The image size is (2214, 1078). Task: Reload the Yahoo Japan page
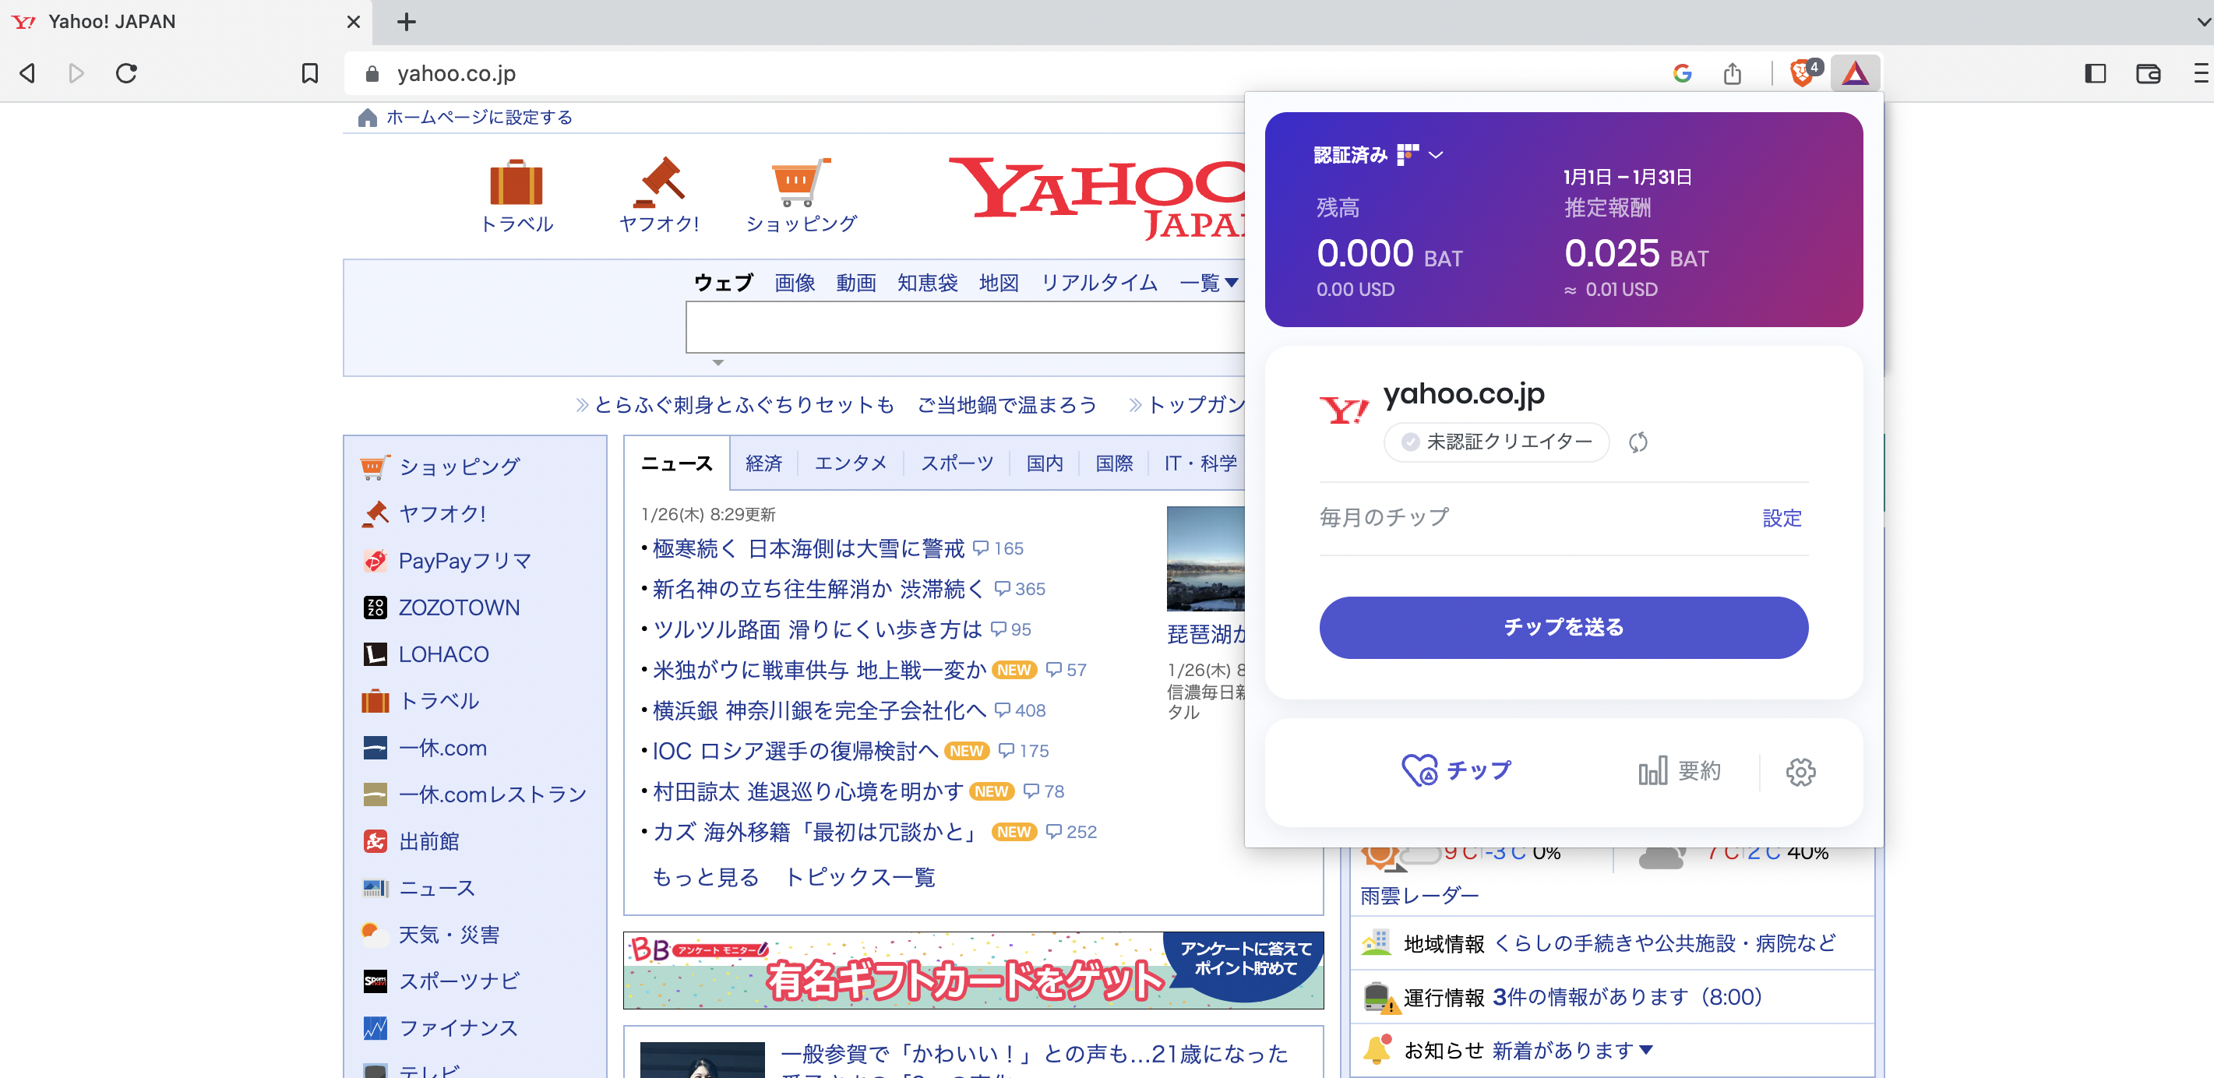click(x=126, y=73)
